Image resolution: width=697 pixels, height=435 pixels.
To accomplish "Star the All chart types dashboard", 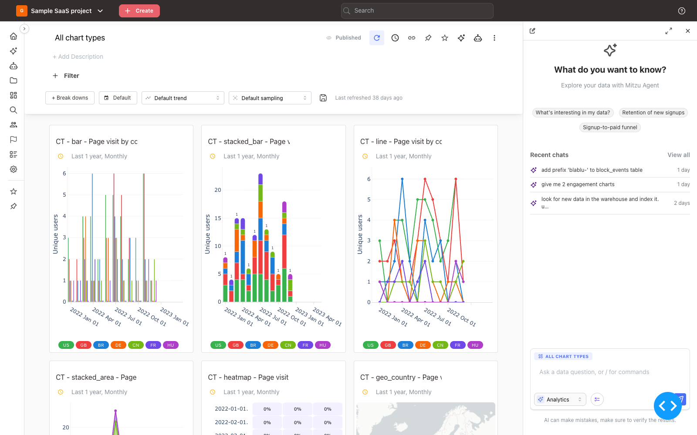I will tap(445, 38).
